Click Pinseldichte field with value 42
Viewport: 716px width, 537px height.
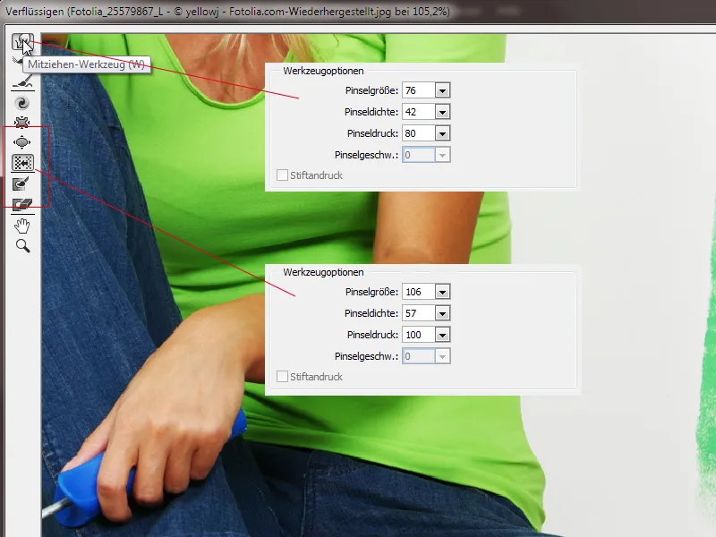coord(419,112)
